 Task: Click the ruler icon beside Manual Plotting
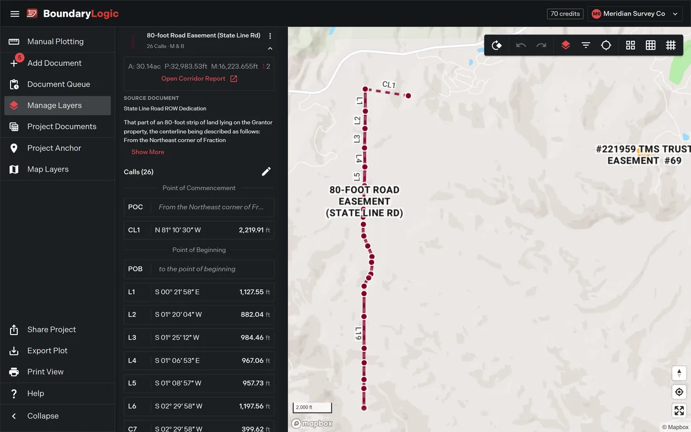click(x=14, y=41)
